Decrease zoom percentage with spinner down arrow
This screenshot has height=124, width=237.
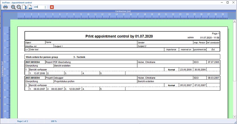pyautogui.click(x=45, y=8)
